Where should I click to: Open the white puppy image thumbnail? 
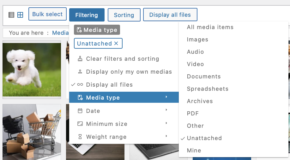click(32, 70)
